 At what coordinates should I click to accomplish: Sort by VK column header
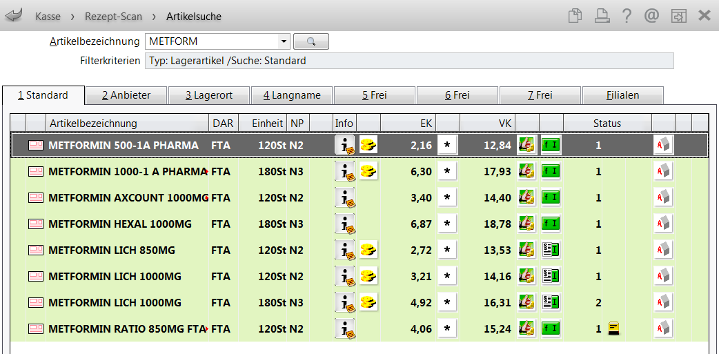pyautogui.click(x=488, y=124)
